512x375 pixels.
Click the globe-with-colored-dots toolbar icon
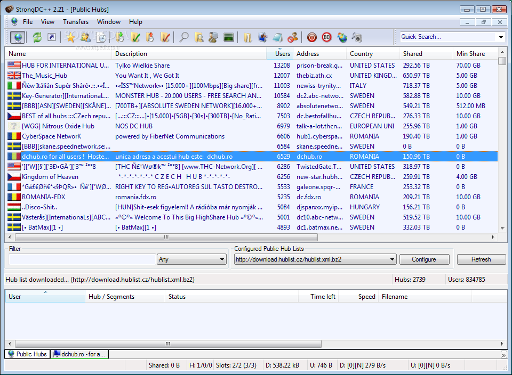[342, 37]
